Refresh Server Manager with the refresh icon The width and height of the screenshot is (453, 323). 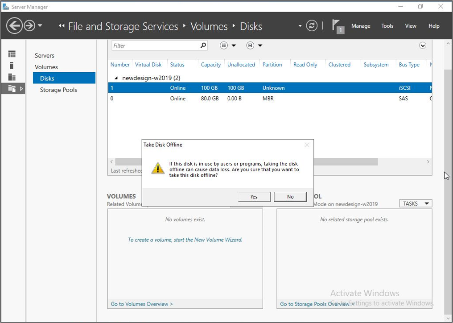pos(312,26)
